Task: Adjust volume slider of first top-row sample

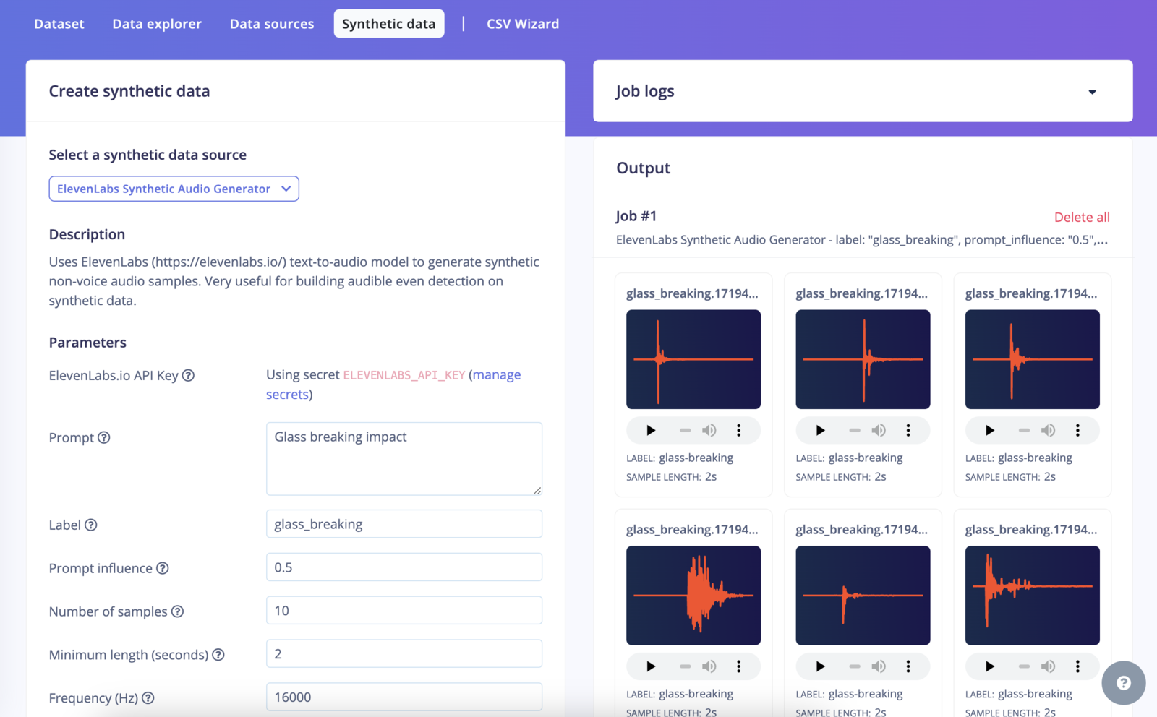Action: coord(685,430)
